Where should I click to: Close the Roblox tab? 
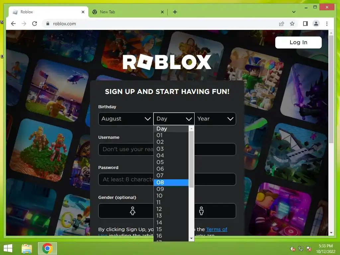(83, 12)
